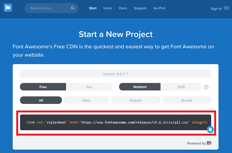This screenshot has height=153, width=232.
Task: Copy the code with the clipboard button
Action: click(210, 129)
